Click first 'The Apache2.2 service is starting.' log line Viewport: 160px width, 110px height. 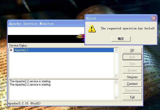pyautogui.click(x=30, y=81)
